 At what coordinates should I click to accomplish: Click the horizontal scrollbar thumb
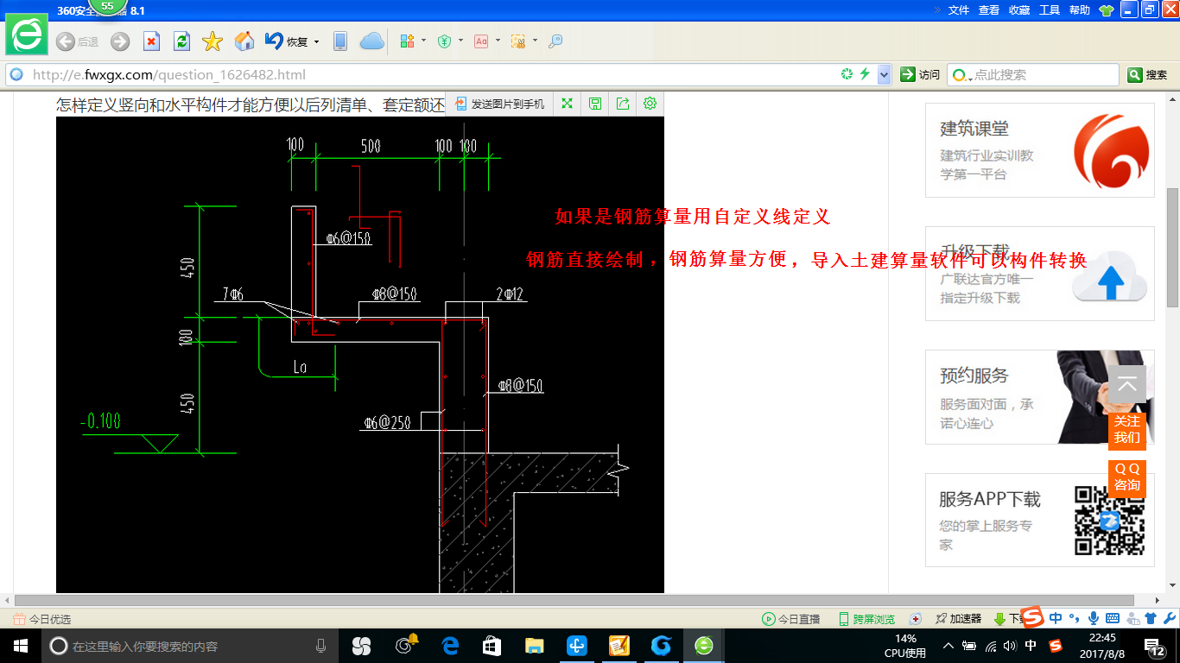pos(575,600)
